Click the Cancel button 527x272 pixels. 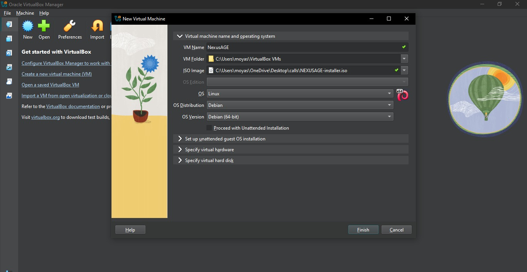(397, 230)
